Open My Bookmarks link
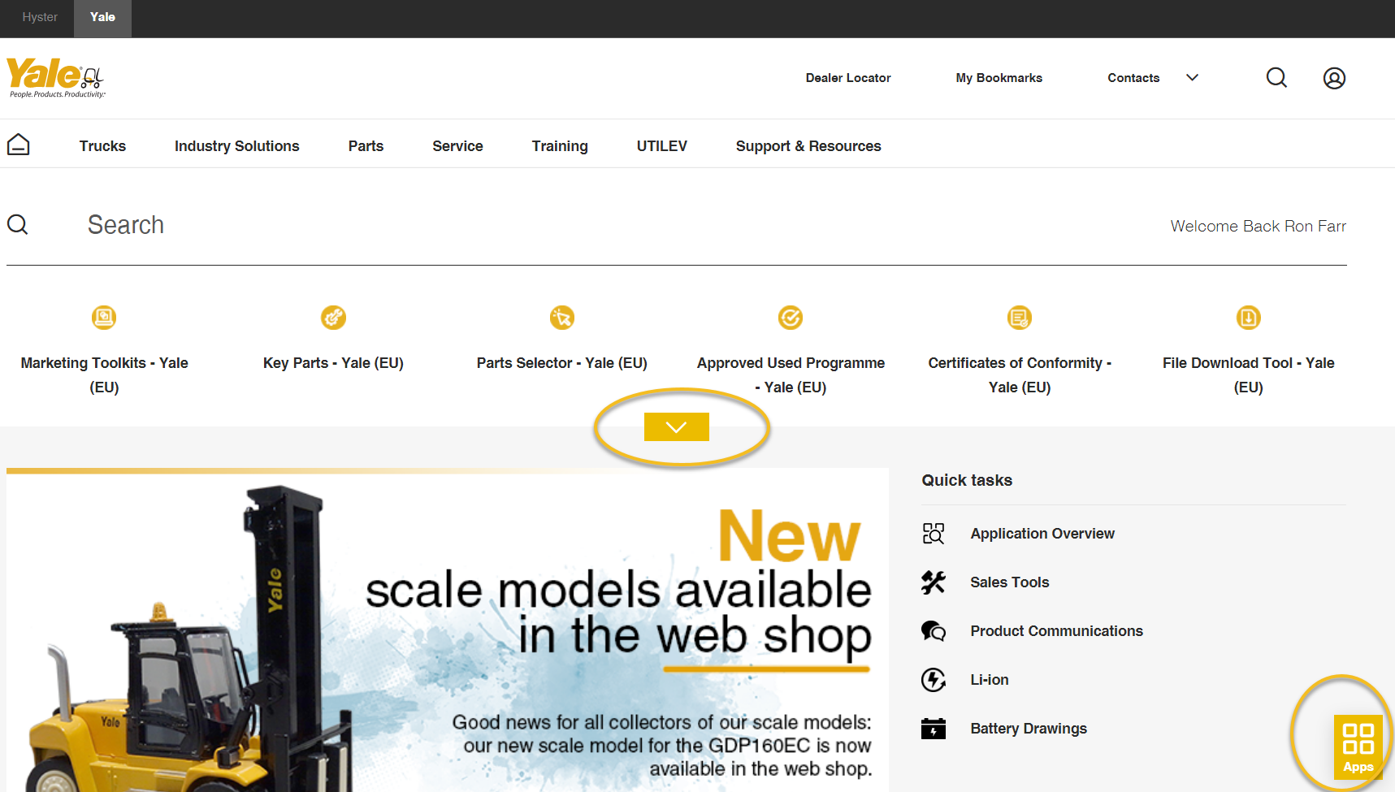Screen dimensions: 1395x792 [x=999, y=78]
